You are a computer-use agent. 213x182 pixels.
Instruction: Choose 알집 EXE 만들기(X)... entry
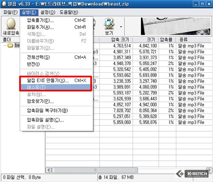(x=56, y=80)
